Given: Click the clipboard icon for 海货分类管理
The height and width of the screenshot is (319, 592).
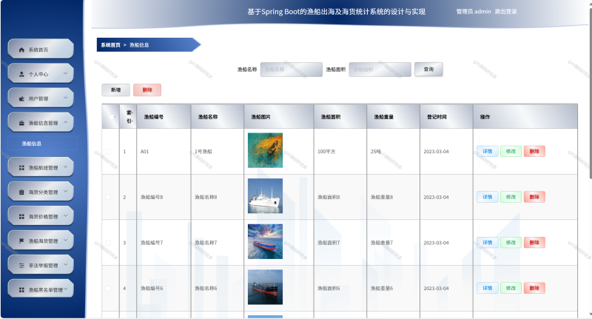Looking at the screenshot, I should 21,192.
